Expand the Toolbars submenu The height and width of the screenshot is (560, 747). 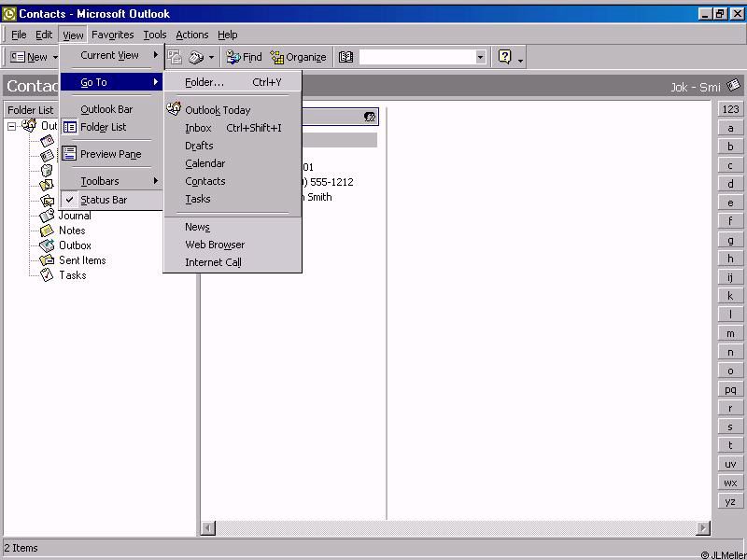111,181
